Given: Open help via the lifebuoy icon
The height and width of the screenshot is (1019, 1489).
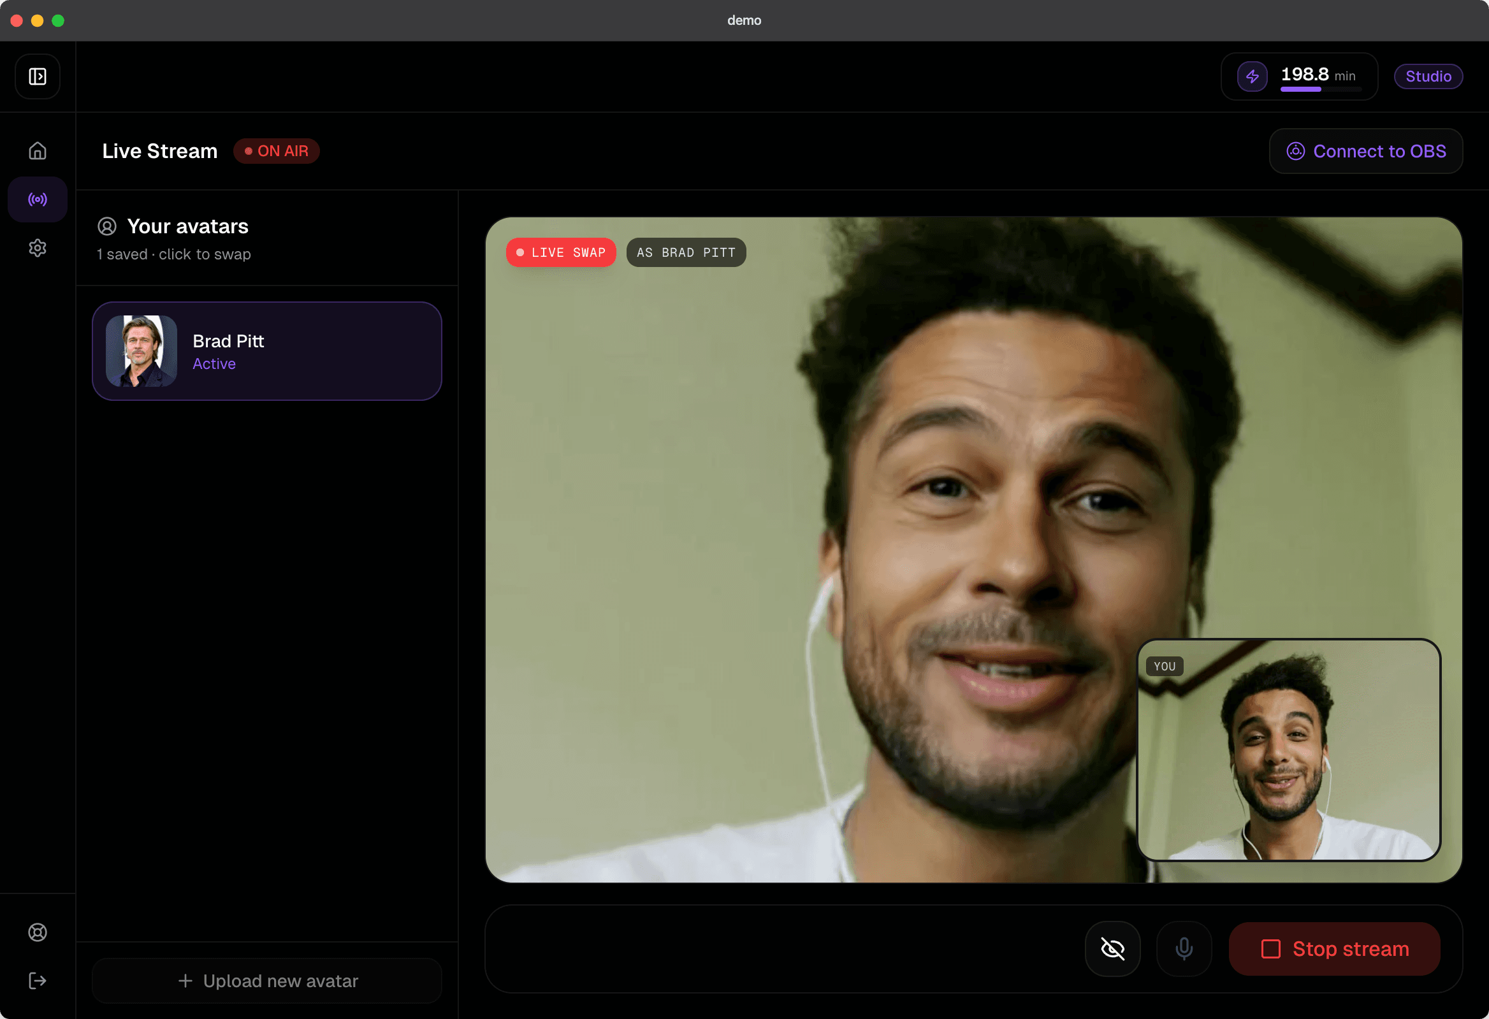Looking at the screenshot, I should (37, 932).
